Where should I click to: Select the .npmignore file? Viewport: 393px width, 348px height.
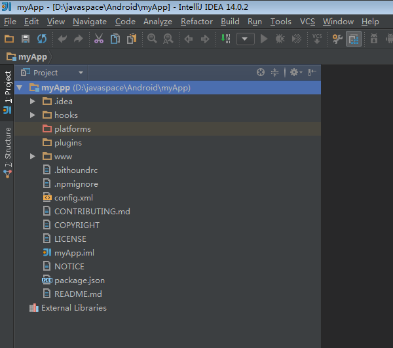point(168,184)
